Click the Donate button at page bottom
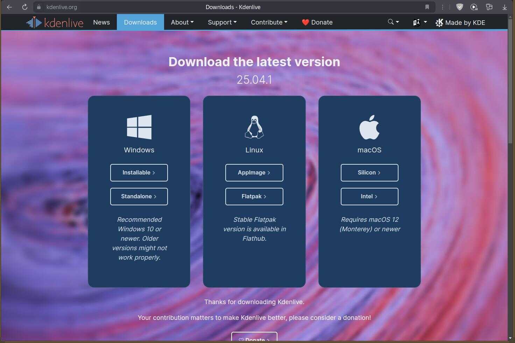Image resolution: width=515 pixels, height=343 pixels. (254, 337)
